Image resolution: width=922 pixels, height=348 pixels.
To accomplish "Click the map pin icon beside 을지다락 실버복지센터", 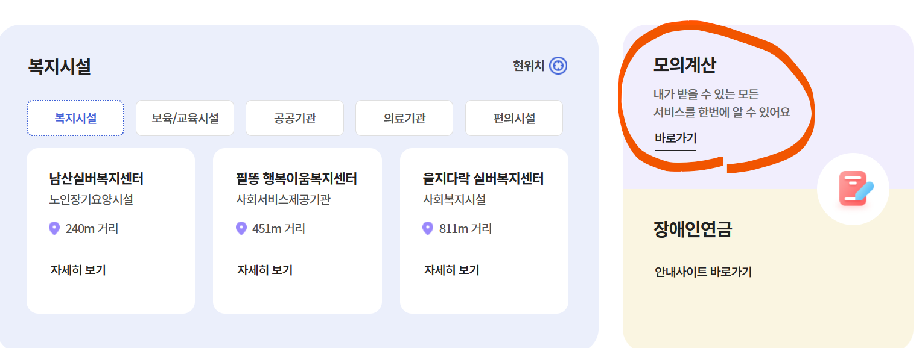I will click(x=428, y=229).
